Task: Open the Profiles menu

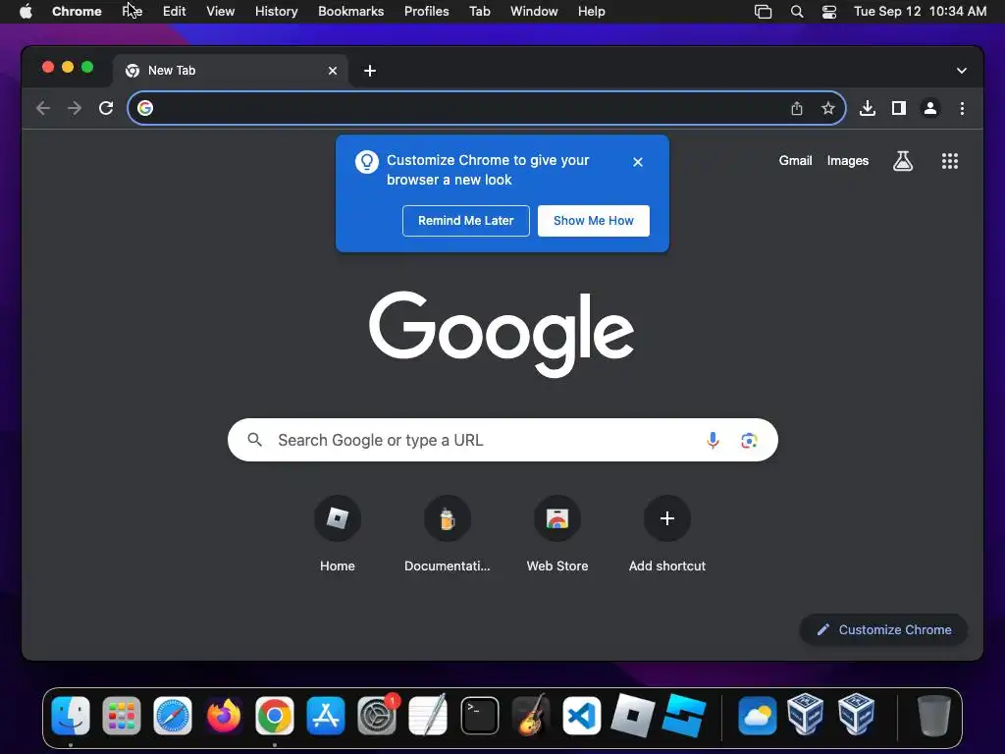Action: pyautogui.click(x=426, y=12)
